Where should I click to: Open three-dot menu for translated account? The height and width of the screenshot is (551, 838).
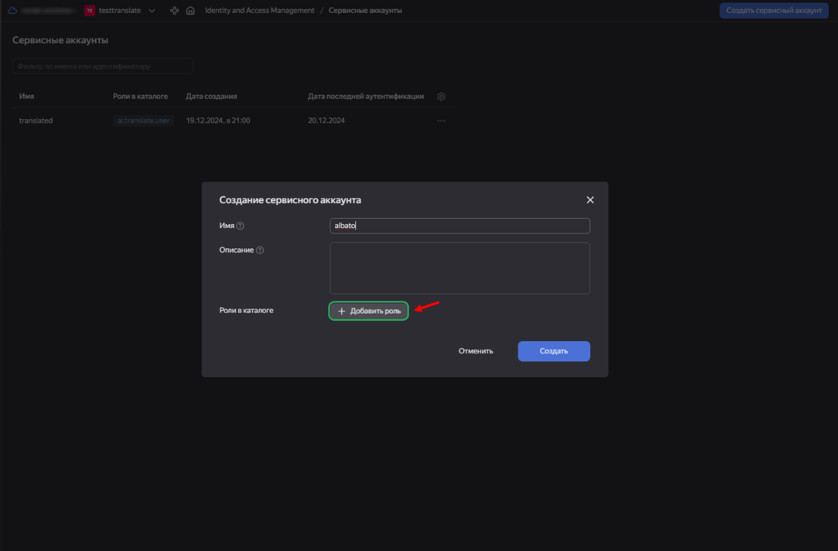click(x=441, y=120)
